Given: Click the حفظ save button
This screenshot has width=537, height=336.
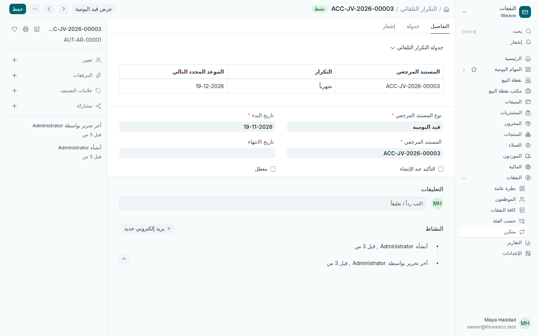Looking at the screenshot, I should [18, 9].
